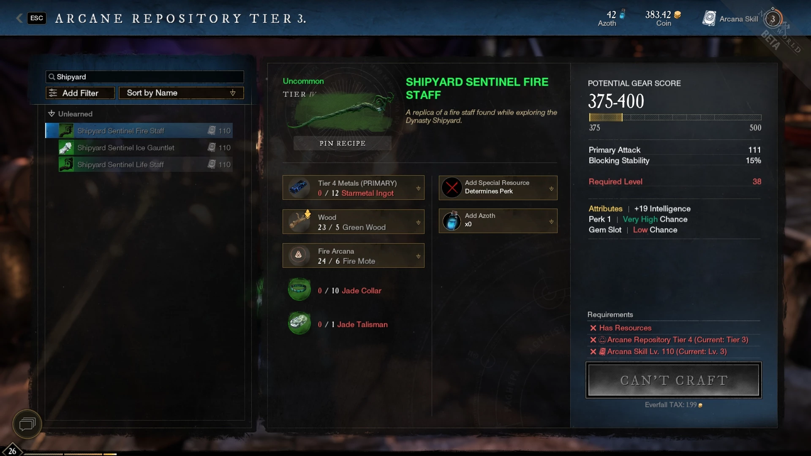The width and height of the screenshot is (811, 456).
Task: Click the Jade Collar ingredient icon
Action: coord(299,290)
